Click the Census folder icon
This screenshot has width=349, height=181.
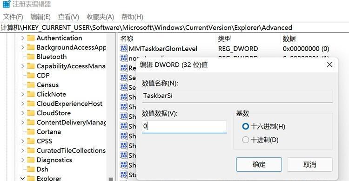31,85
